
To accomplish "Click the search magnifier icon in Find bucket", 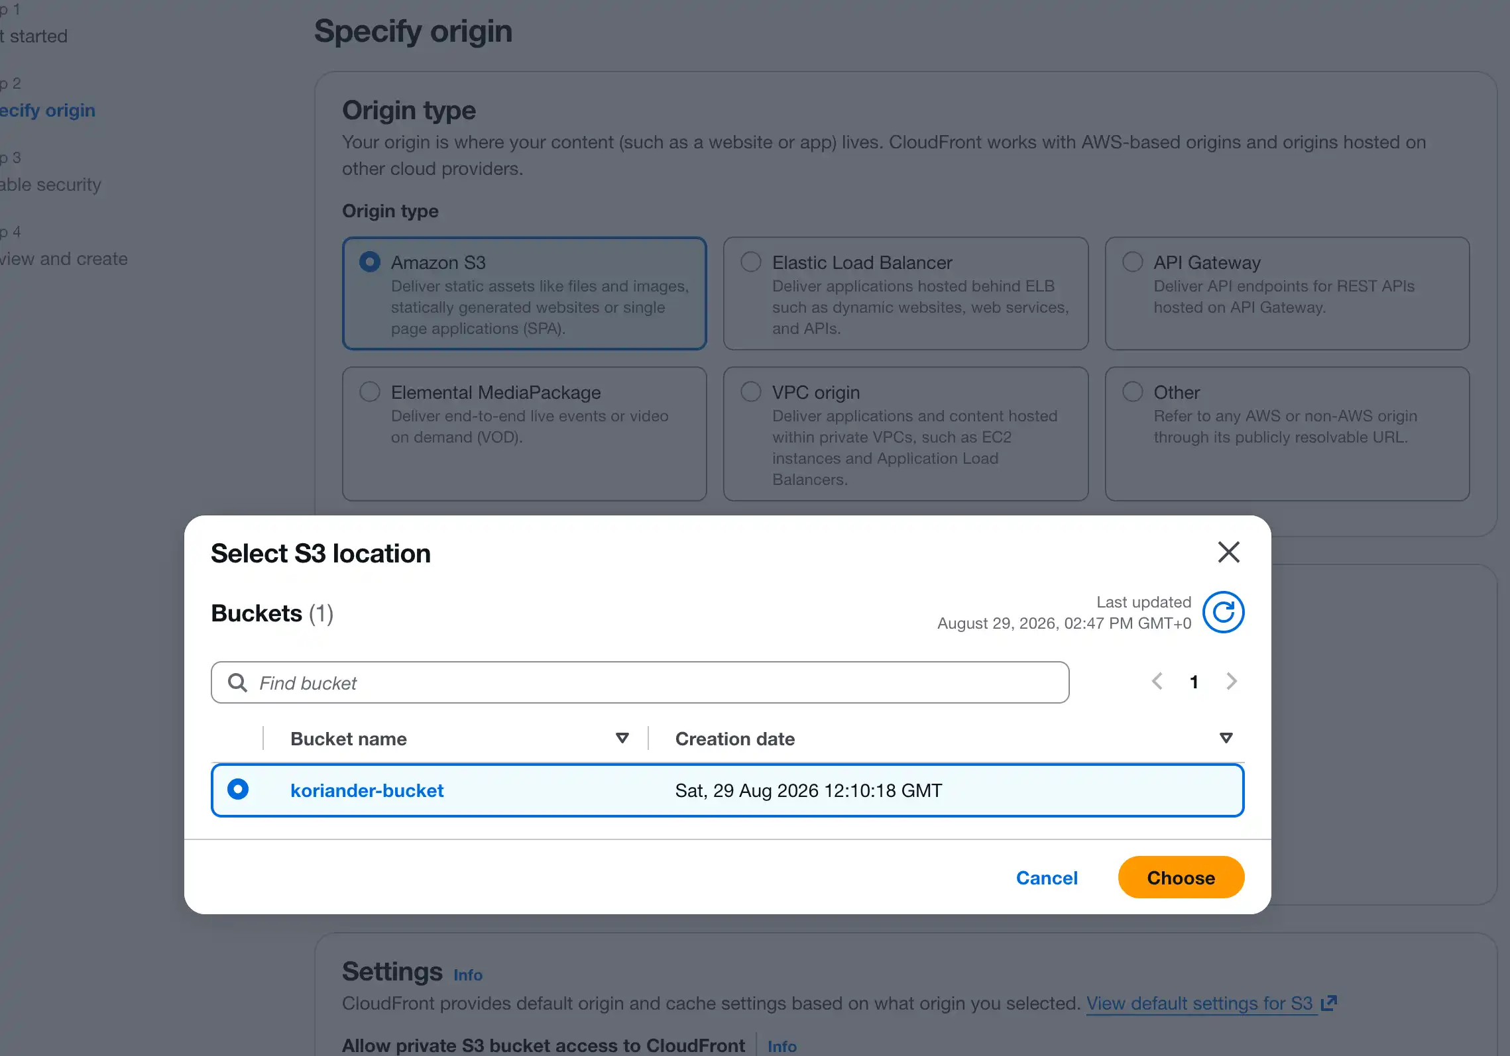I will [237, 682].
